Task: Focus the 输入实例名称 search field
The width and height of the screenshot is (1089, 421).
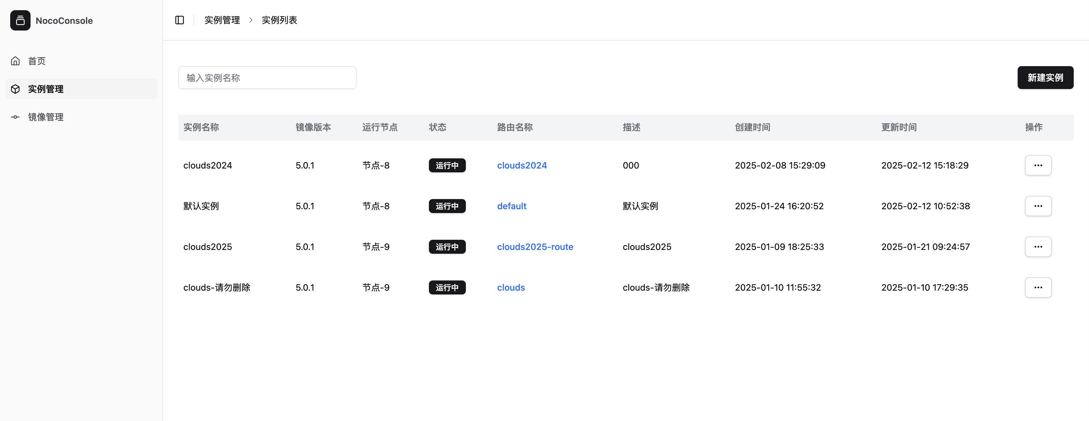Action: (267, 78)
